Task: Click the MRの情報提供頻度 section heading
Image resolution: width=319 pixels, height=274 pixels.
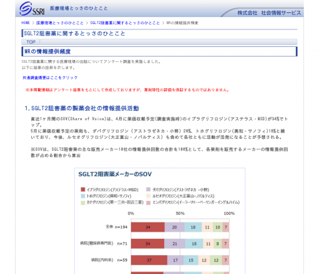Action: coord(48,52)
